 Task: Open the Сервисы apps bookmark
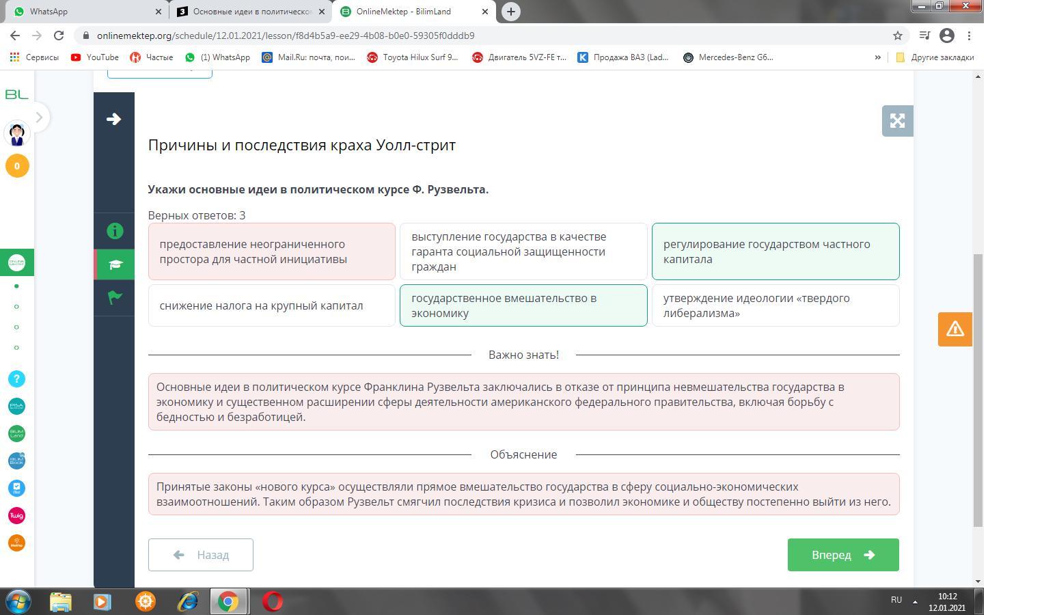[x=34, y=57]
